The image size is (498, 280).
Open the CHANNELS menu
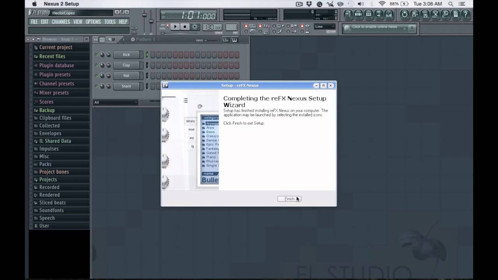61,22
